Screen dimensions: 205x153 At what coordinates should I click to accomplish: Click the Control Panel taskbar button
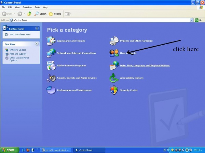tap(89, 150)
